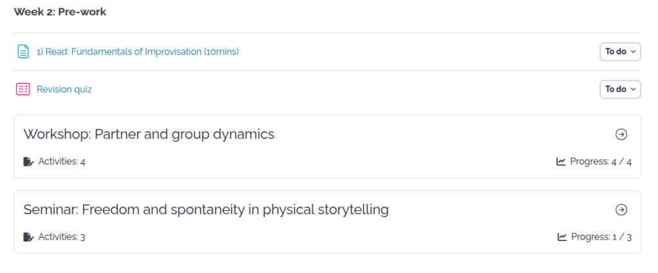The width and height of the screenshot is (658, 273).
Task: Open Workshop: Partner and group dynamics title
Action: click(x=149, y=135)
